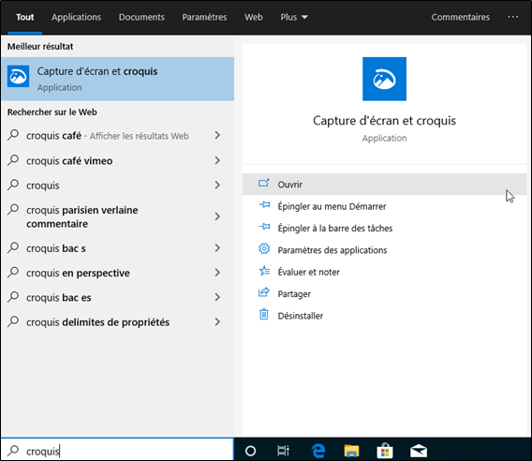Click search icon beside croquis bac es
Image resolution: width=532 pixels, height=461 pixels.
click(x=13, y=297)
